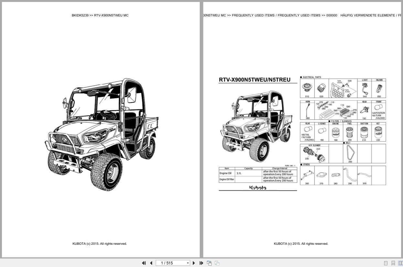Click the Capacity column header

pos(249,168)
